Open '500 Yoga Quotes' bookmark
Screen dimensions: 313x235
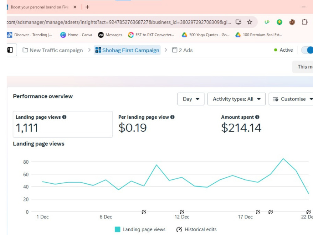[x=205, y=35]
